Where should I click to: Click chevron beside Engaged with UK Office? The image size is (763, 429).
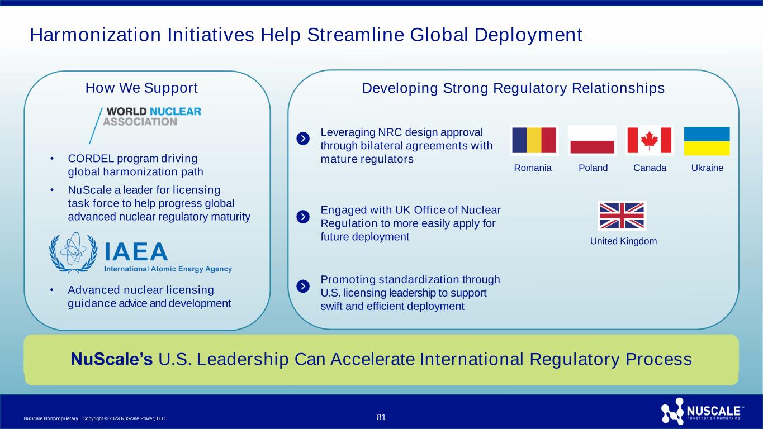pos(302,216)
